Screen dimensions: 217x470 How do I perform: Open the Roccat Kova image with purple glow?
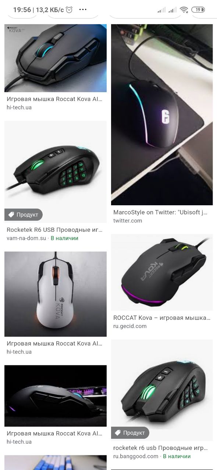[162, 272]
